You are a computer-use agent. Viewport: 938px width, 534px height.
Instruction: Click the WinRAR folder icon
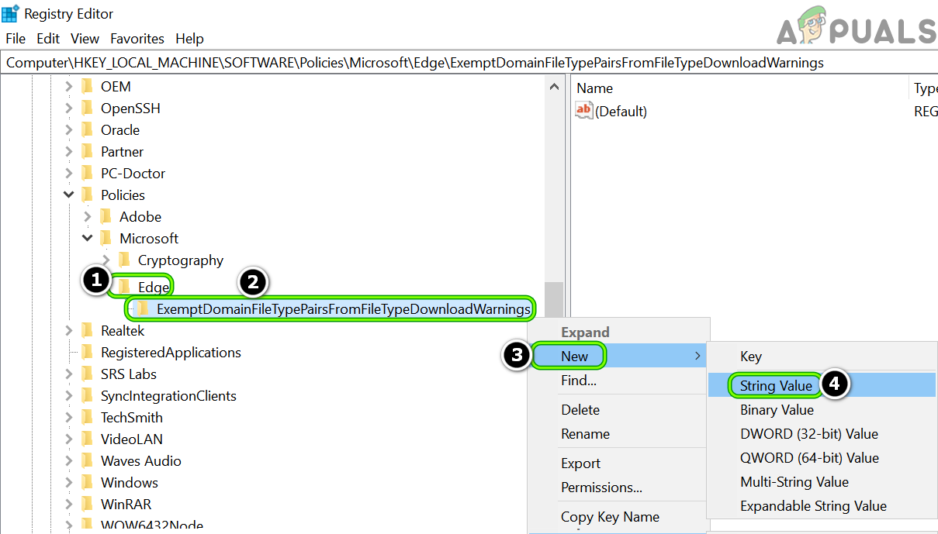point(87,504)
